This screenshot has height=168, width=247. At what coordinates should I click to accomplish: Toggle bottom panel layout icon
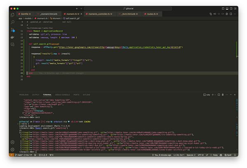(x=227, y=9)
